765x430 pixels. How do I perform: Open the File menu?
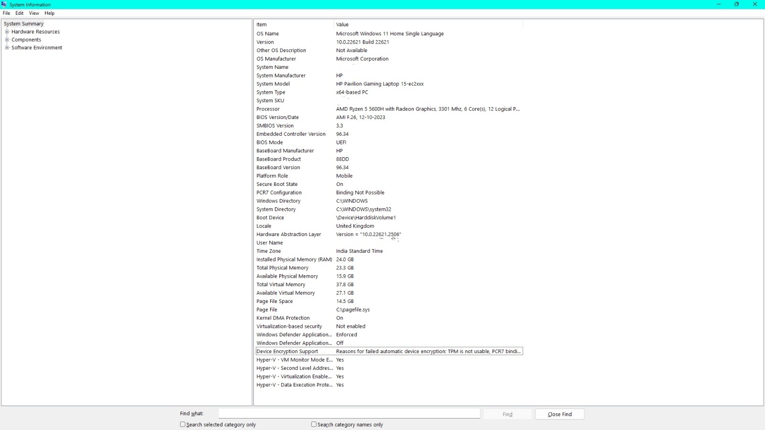[x=6, y=13]
